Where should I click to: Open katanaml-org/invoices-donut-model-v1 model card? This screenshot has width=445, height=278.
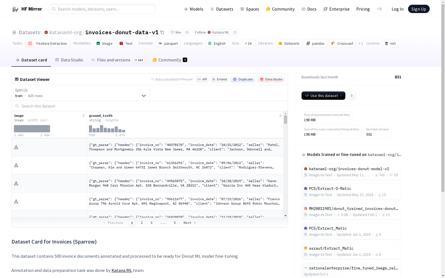[x=351, y=172]
